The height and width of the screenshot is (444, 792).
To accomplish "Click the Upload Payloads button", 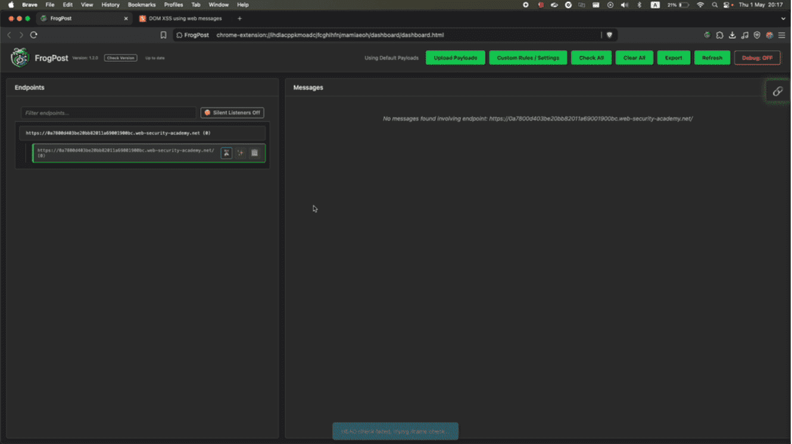I will [456, 58].
